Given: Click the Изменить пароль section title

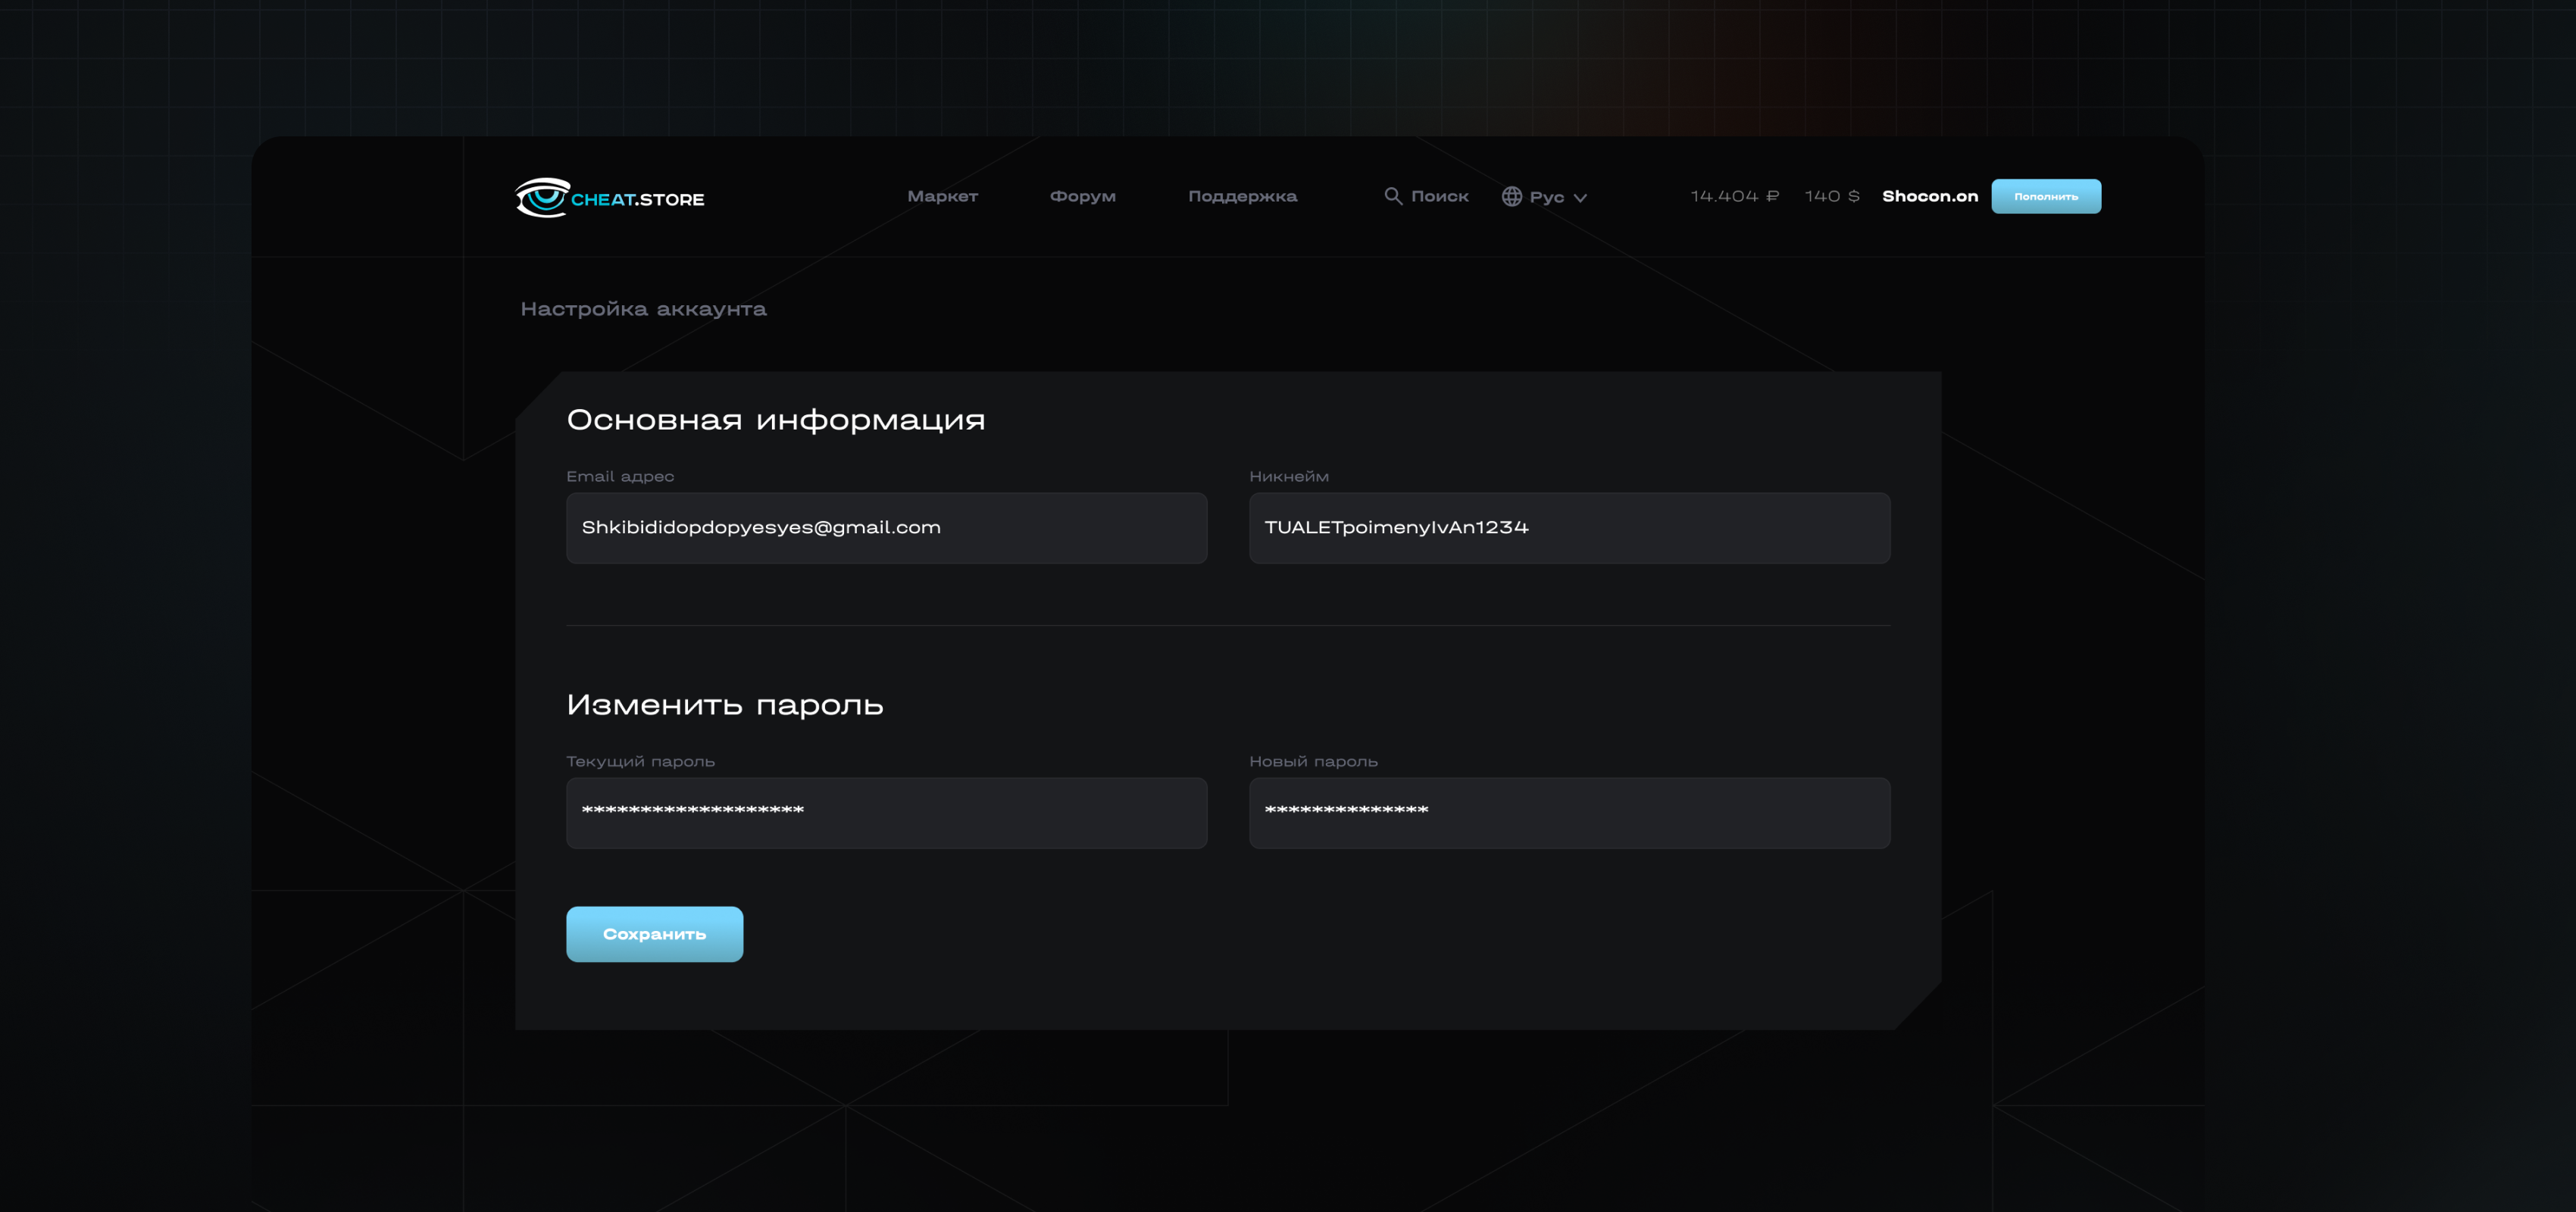Looking at the screenshot, I should click(724, 705).
